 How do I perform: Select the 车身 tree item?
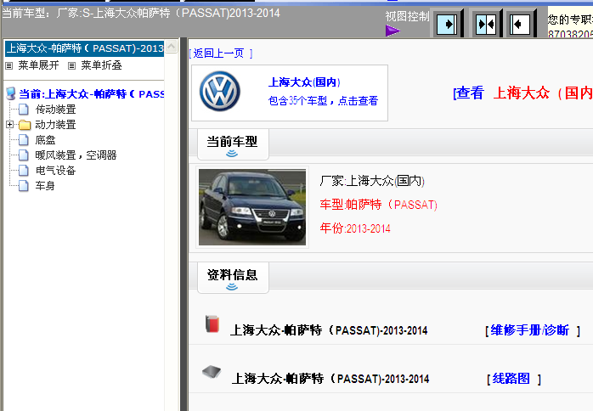pos(45,186)
